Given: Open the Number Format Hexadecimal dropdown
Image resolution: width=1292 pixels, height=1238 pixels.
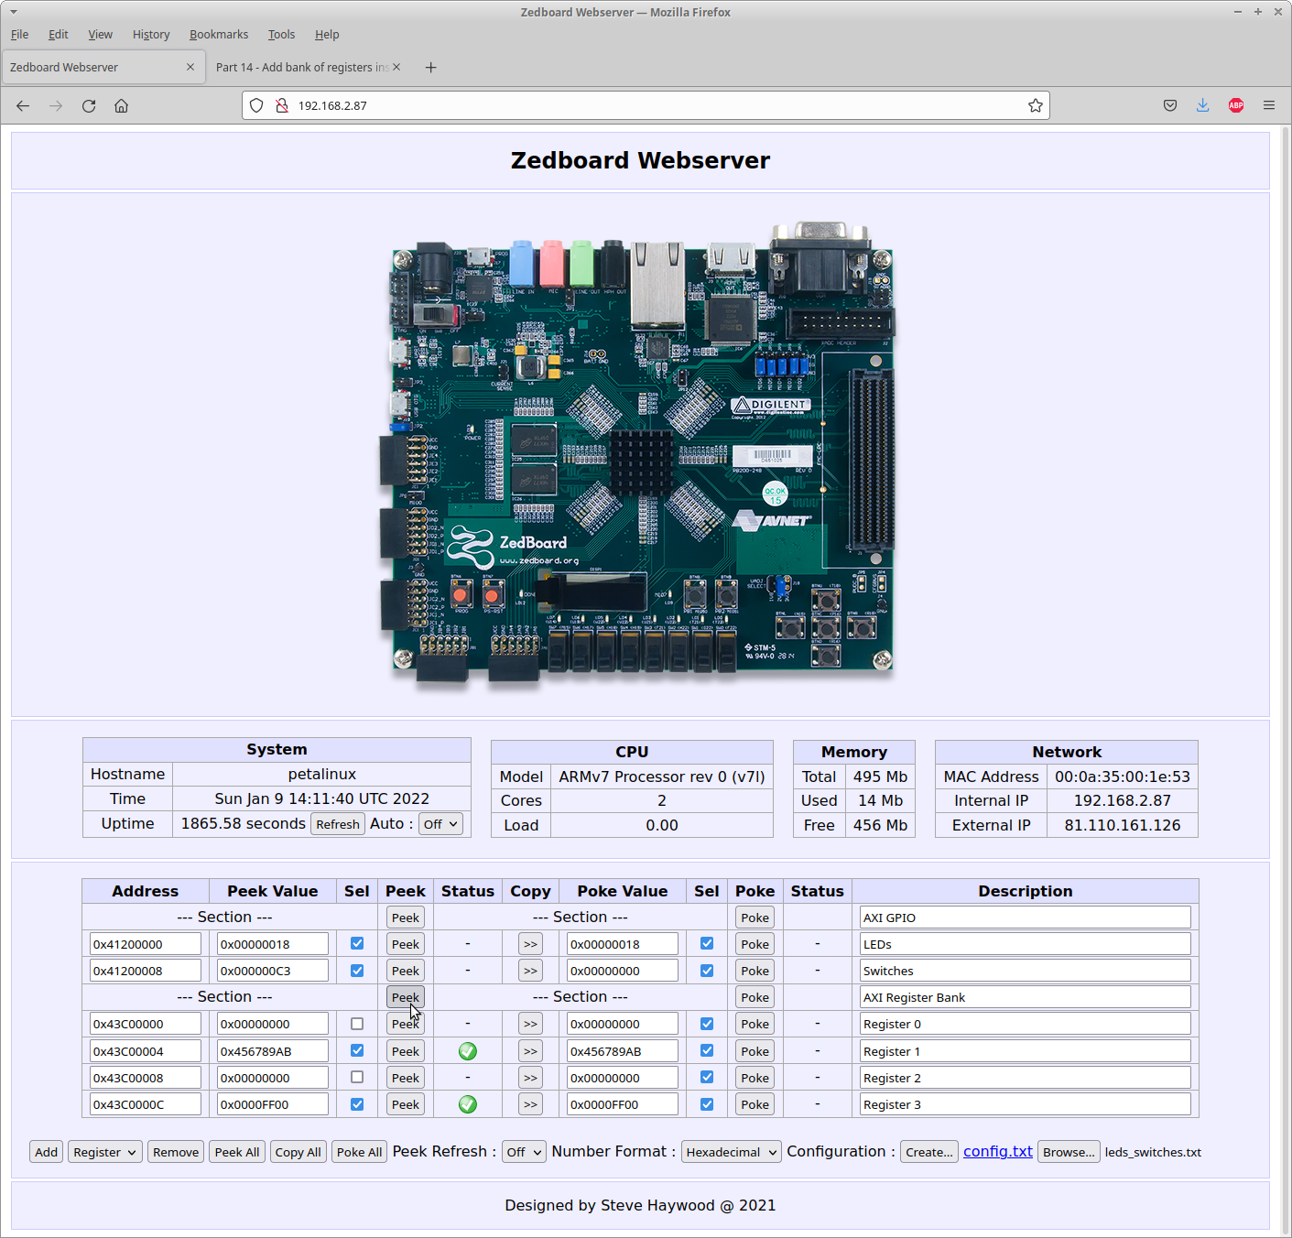Looking at the screenshot, I should 731,1152.
